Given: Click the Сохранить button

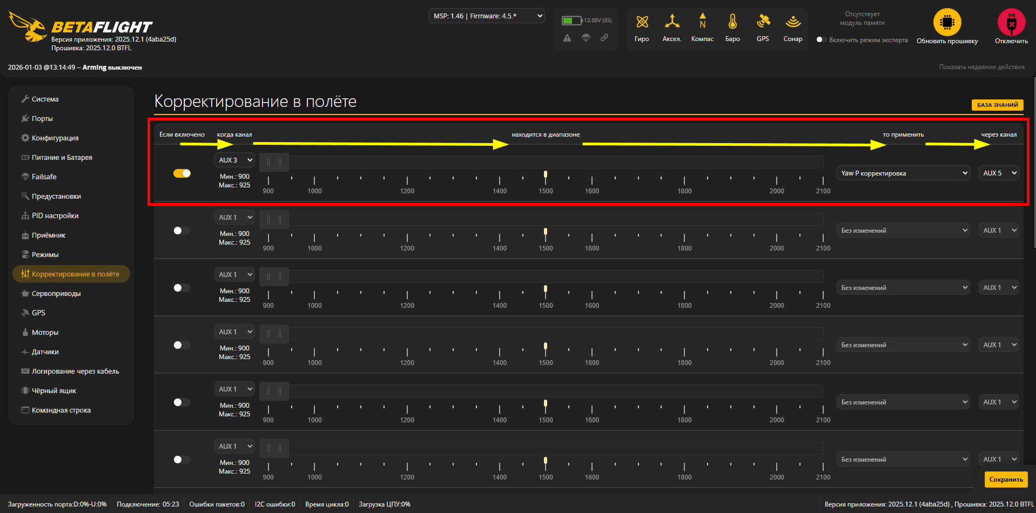Looking at the screenshot, I should [1006, 480].
